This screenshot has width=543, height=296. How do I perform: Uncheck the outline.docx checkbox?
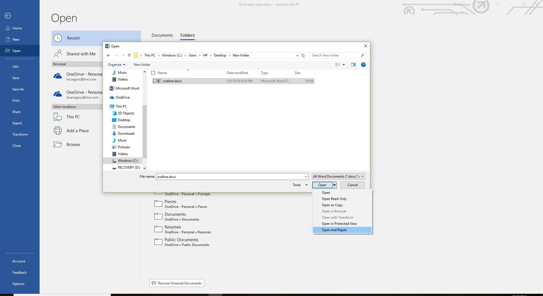tap(155, 81)
